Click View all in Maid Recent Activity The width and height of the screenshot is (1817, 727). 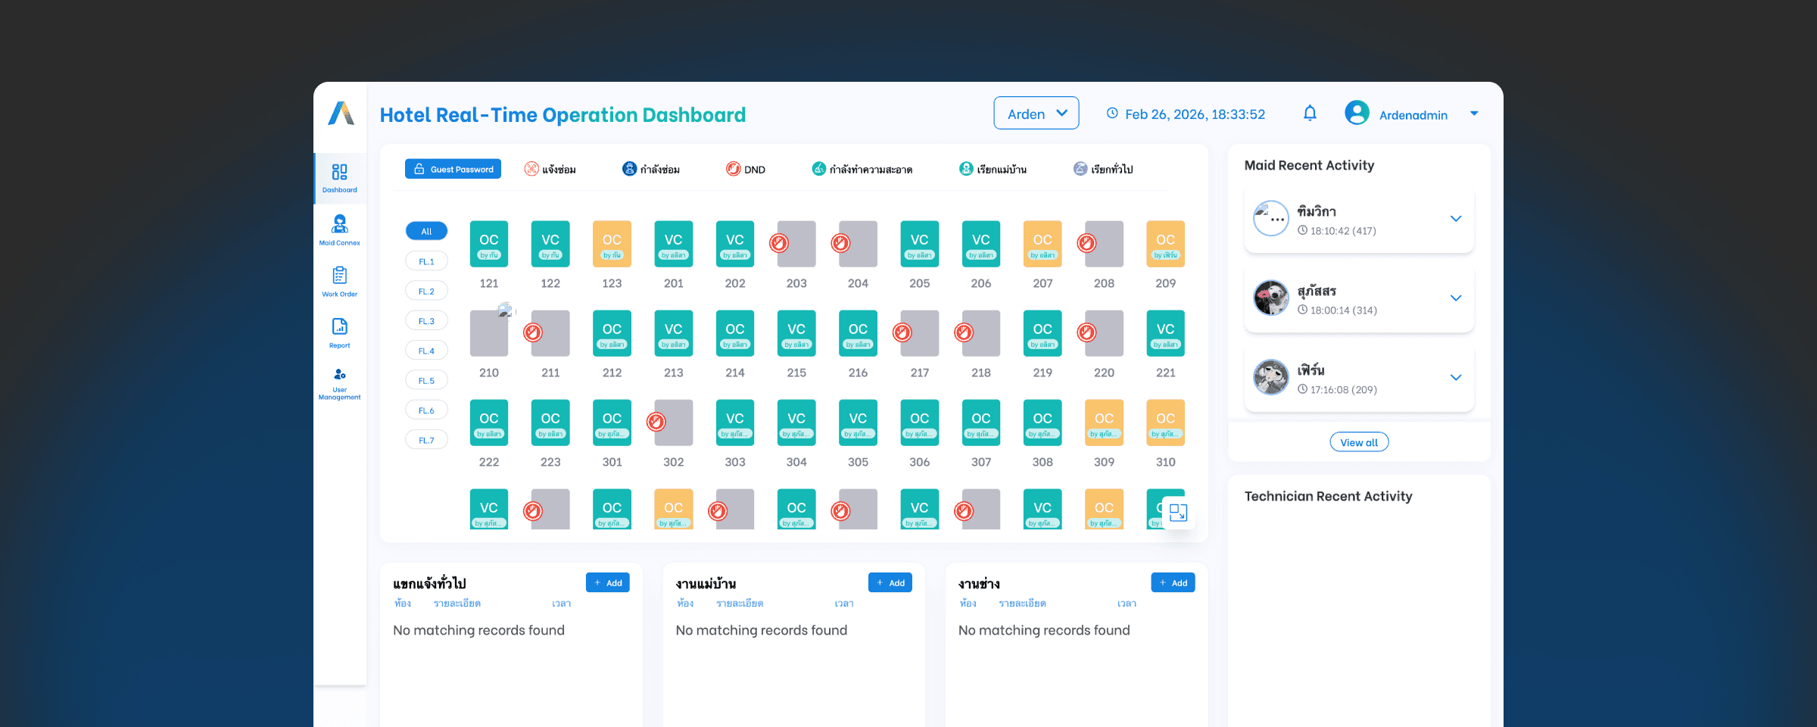1359,442
